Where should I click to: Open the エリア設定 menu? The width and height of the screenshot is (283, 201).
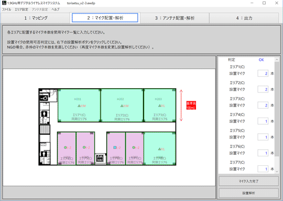tap(21, 9)
